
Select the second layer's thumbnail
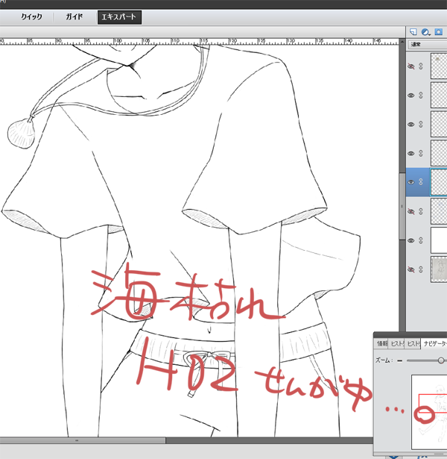pos(439,95)
